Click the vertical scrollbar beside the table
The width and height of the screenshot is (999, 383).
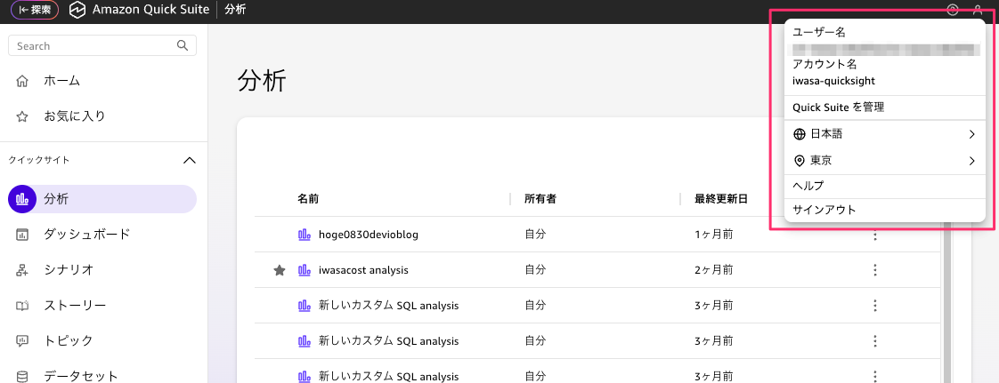pos(946,302)
